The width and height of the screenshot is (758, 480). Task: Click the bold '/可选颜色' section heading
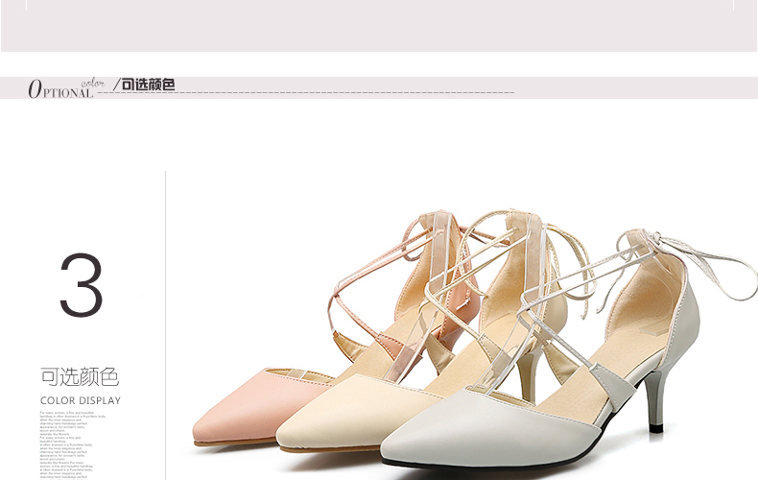pyautogui.click(x=144, y=84)
